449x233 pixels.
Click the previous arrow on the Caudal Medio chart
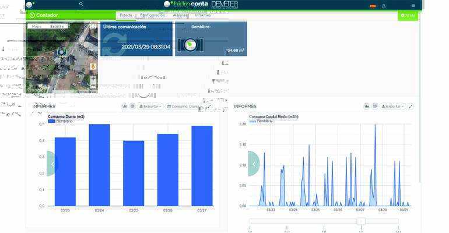coord(254,164)
